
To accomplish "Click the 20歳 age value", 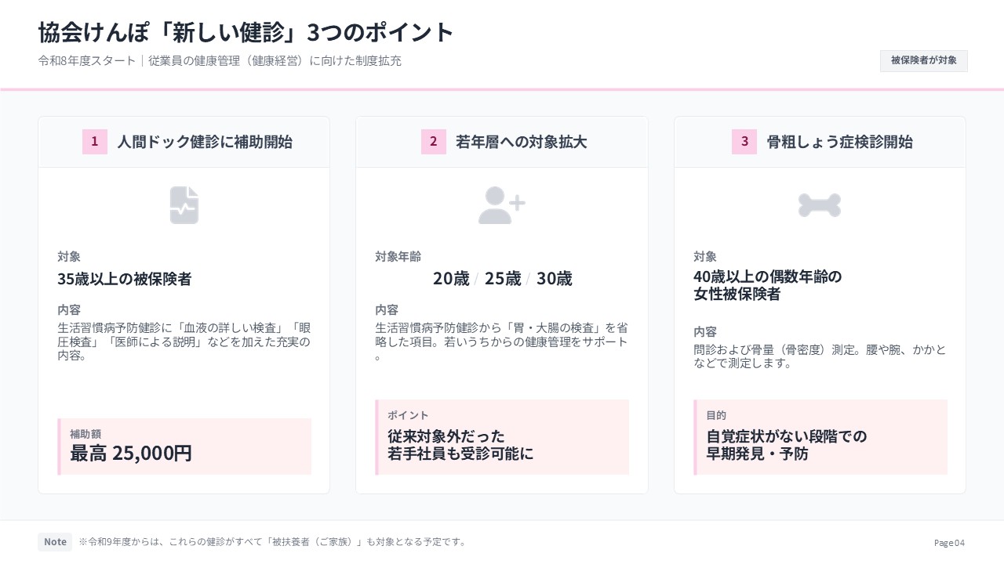I will (451, 279).
